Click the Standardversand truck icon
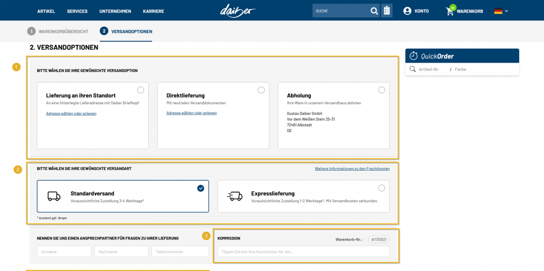The height and width of the screenshot is (271, 544). click(x=54, y=196)
